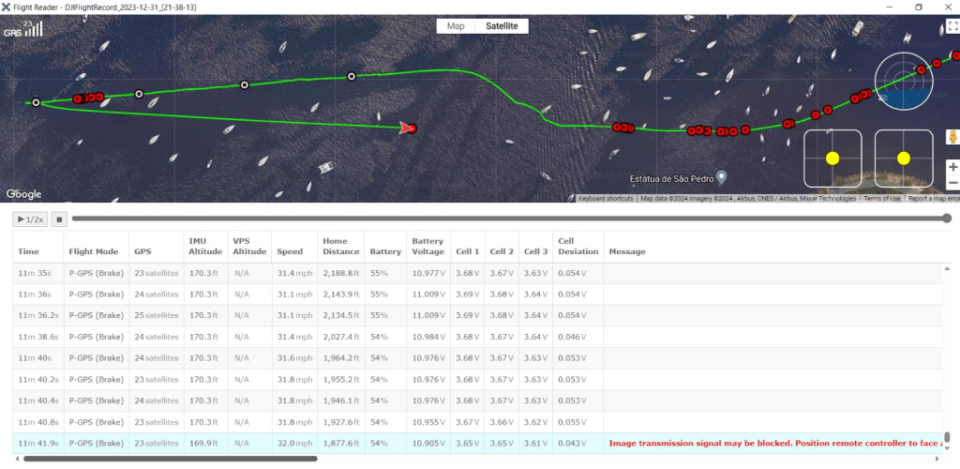This screenshot has width=960, height=469.
Task: Toggle fullscreen map view
Action: coord(952,27)
